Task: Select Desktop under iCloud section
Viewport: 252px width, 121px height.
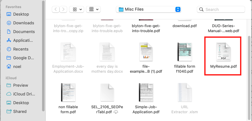Action: pyautogui.click(x=18, y=103)
